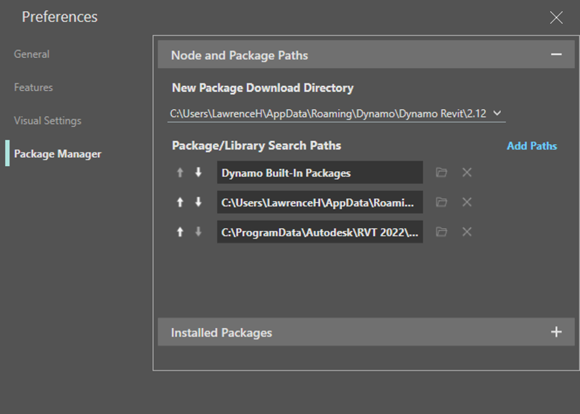The image size is (580, 414).
Task: Open the Features preferences tab
Action: point(33,87)
